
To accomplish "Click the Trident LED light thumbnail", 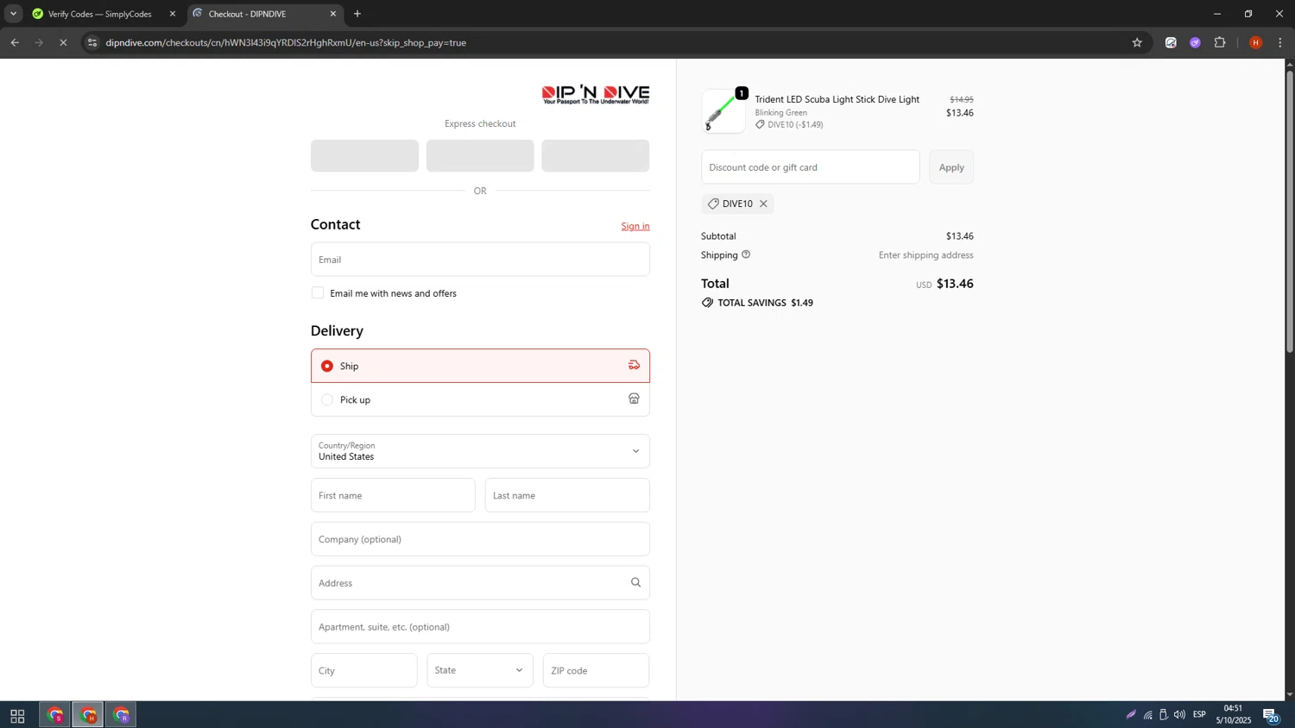I will (x=723, y=111).
